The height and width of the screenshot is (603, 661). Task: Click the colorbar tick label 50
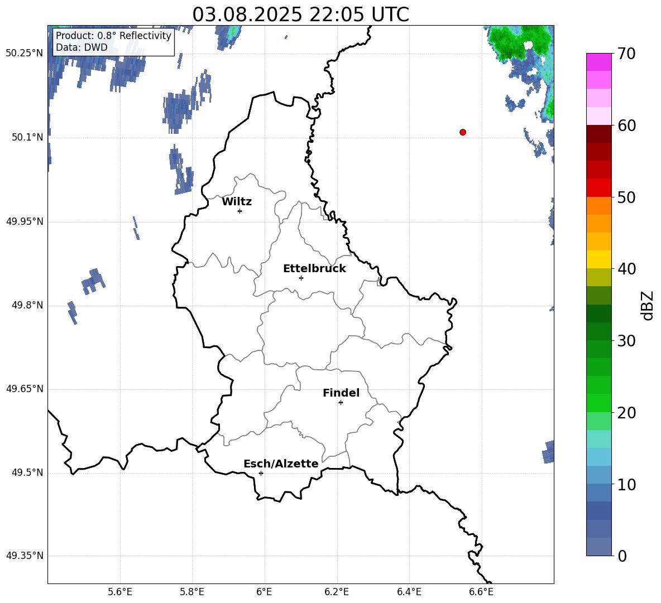(x=626, y=197)
